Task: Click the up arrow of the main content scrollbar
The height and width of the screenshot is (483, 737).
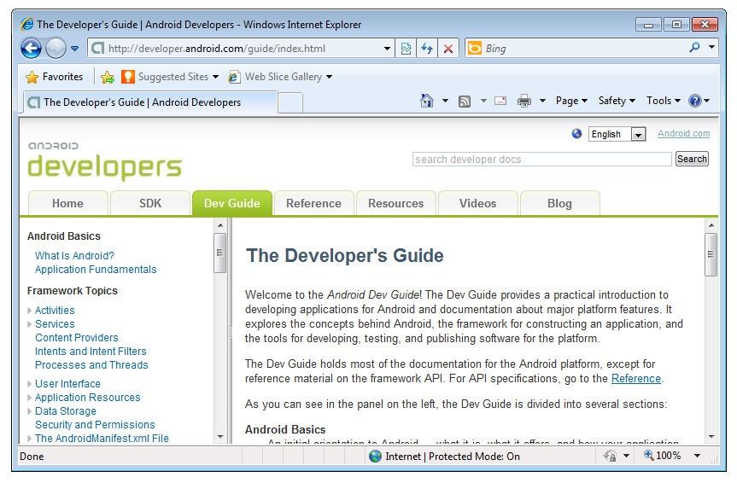Action: coord(711,225)
